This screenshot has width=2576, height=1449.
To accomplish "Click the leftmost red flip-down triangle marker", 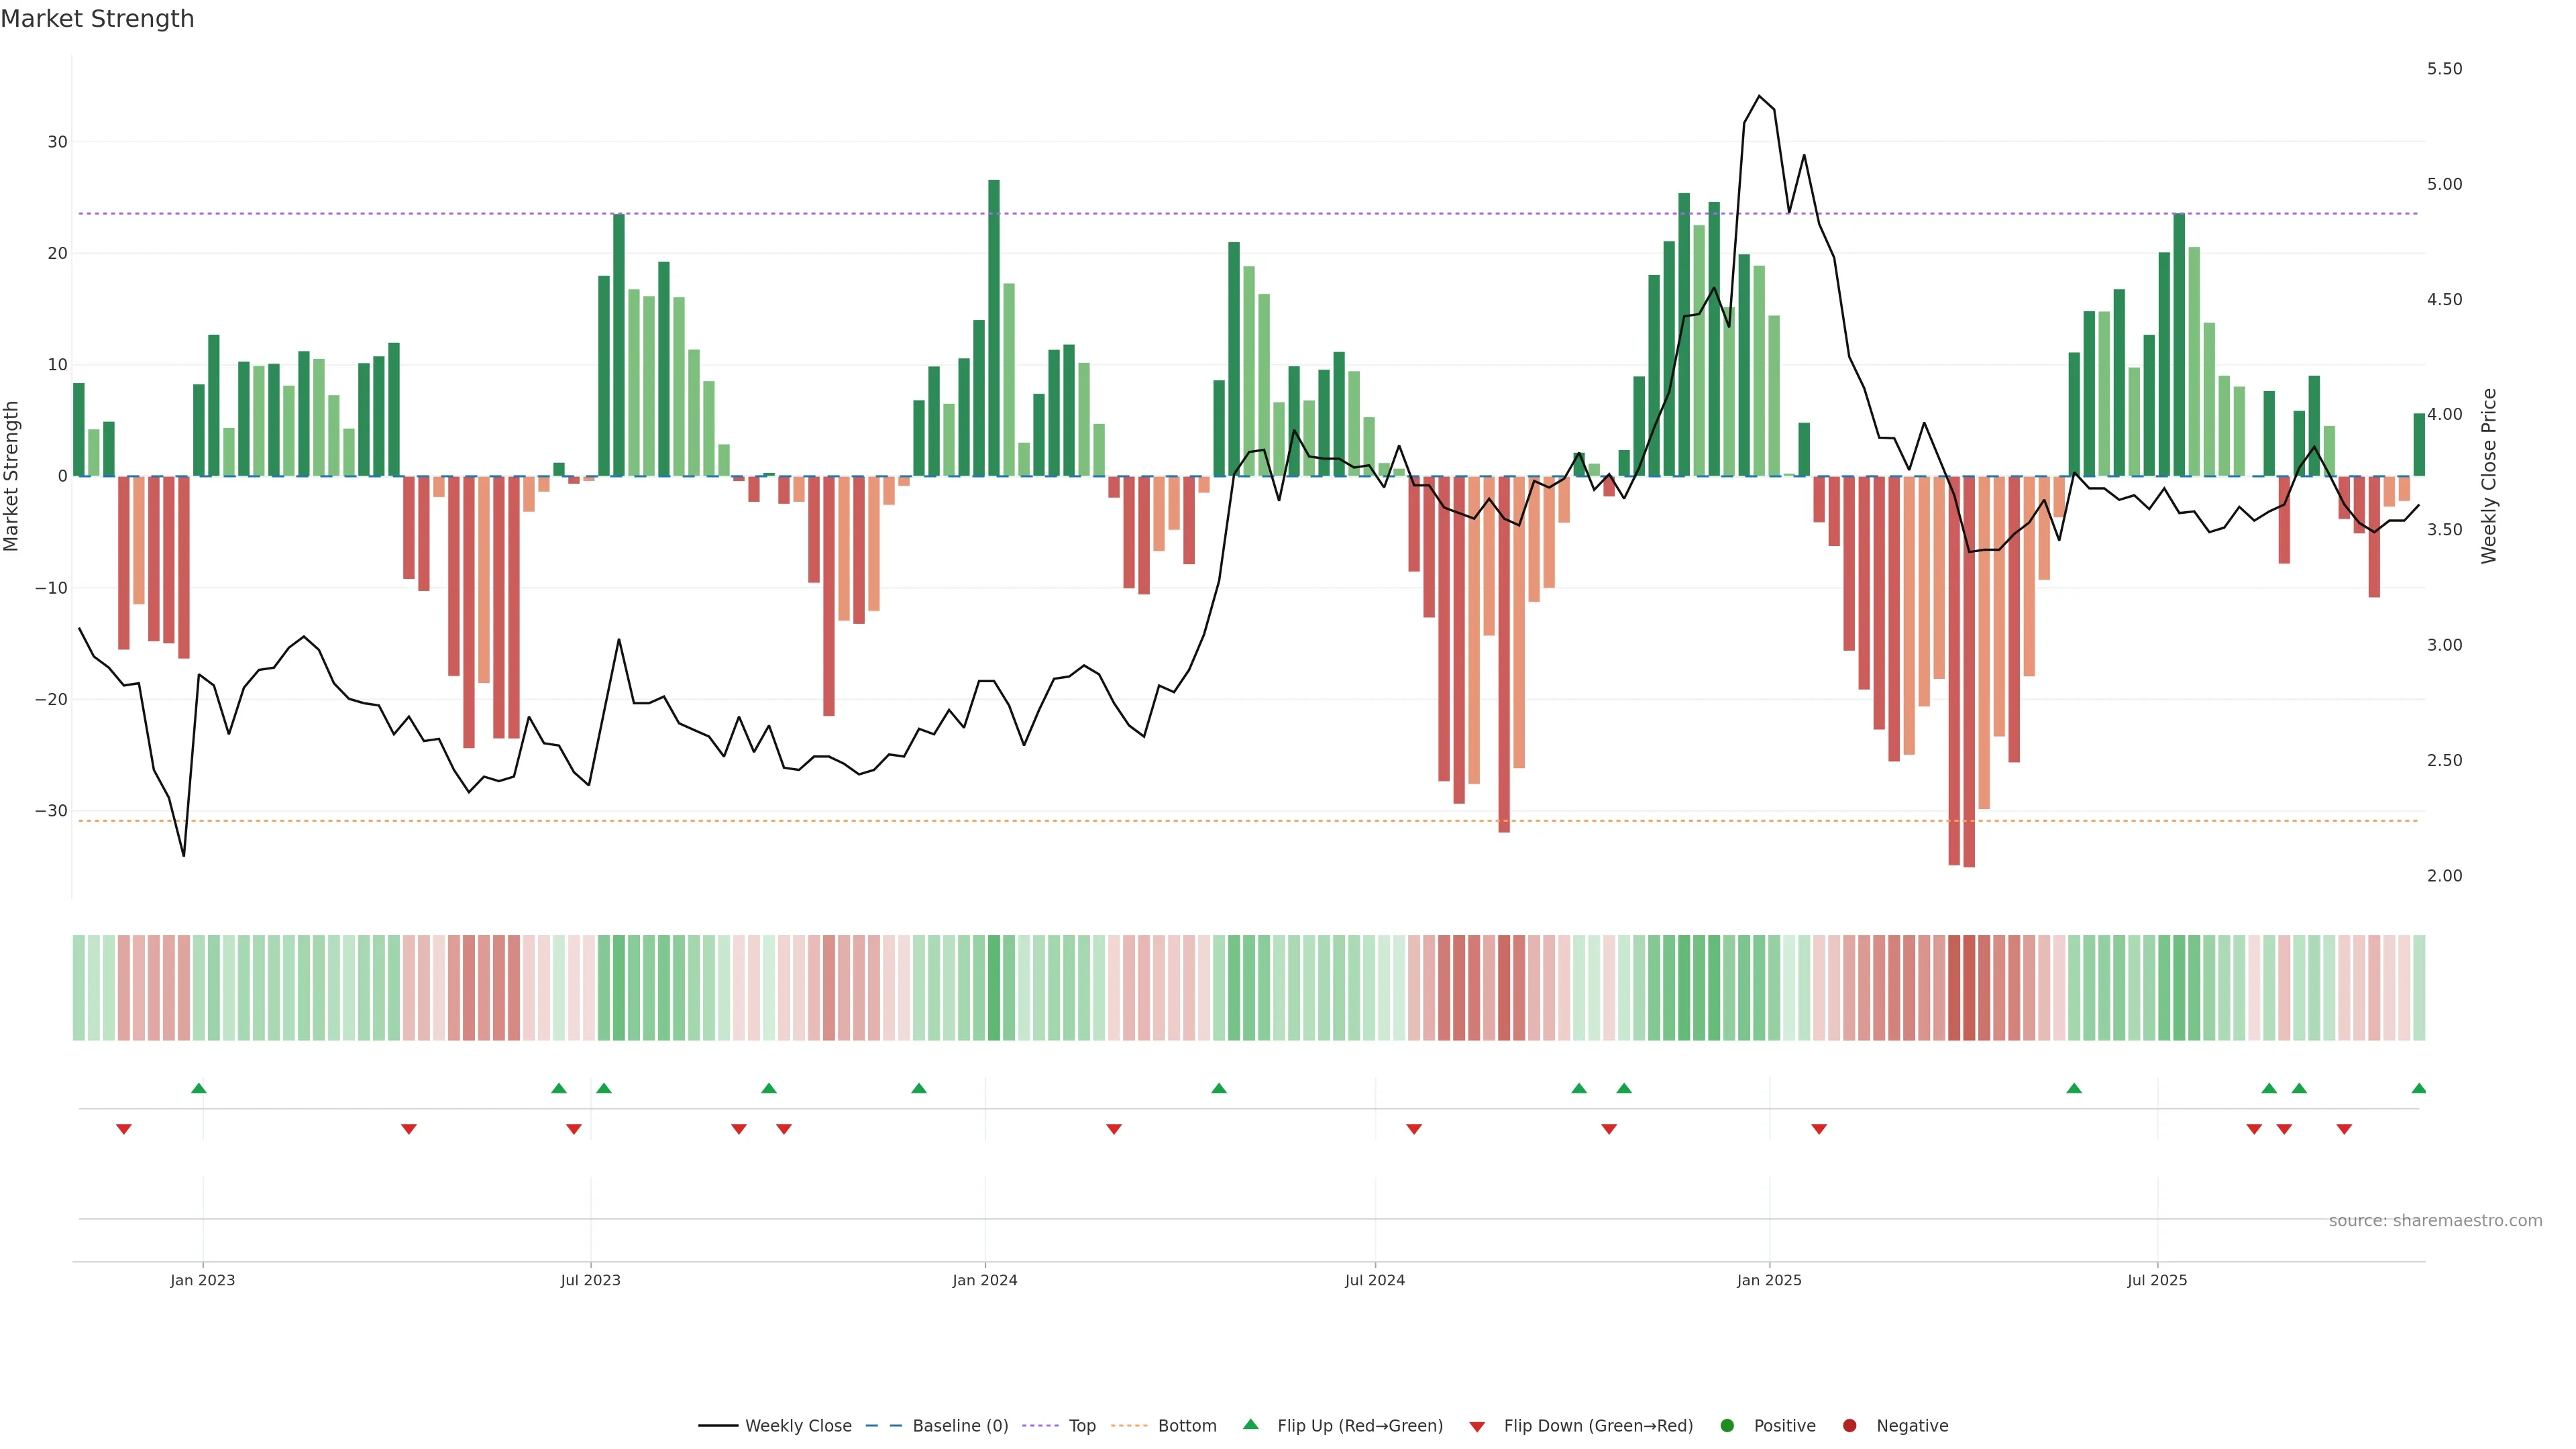I will click(x=124, y=1129).
